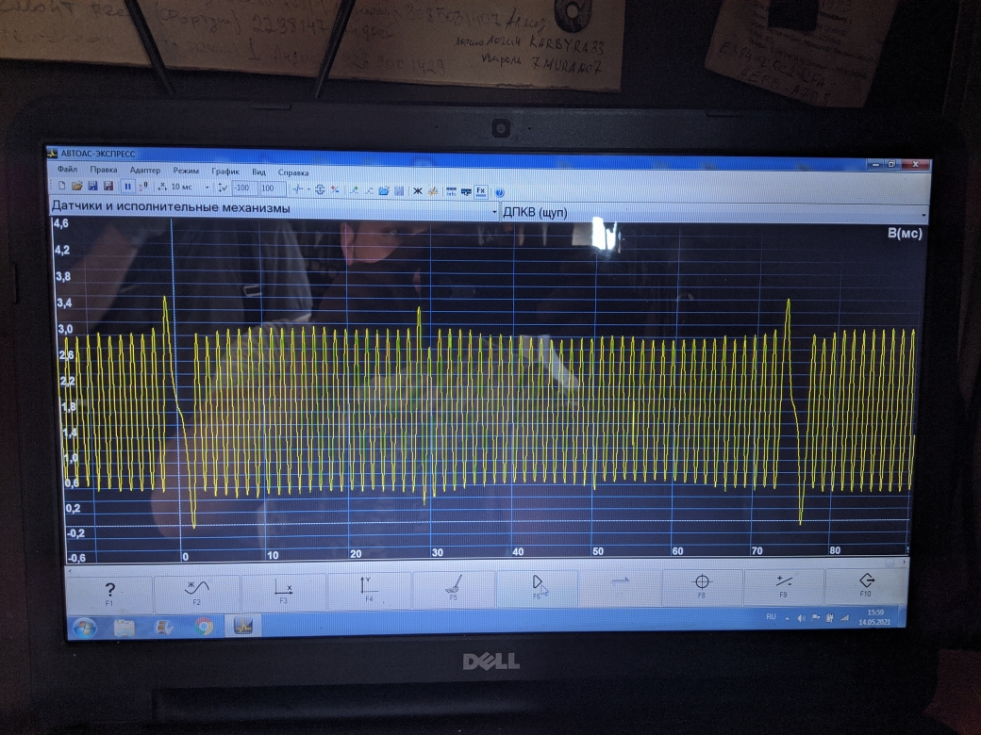Click the RU language indicator
Screen dimensions: 981x735
[772, 617]
